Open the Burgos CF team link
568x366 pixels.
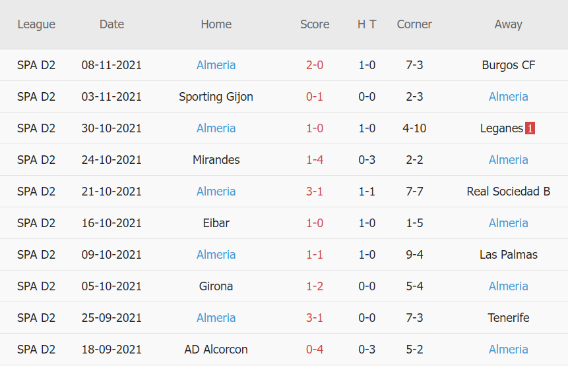[x=508, y=65]
